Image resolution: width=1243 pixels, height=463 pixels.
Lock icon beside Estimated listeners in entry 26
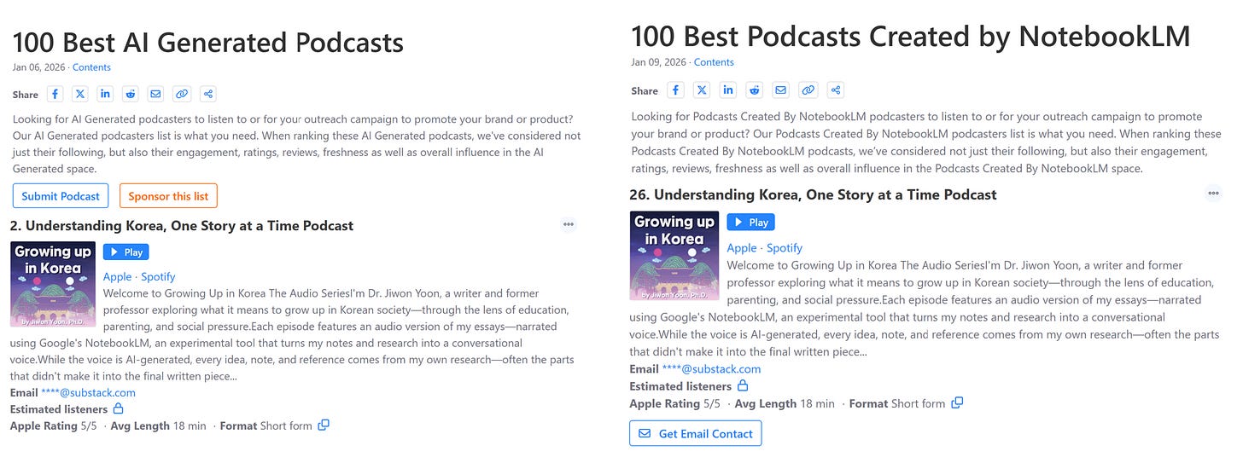(x=743, y=385)
